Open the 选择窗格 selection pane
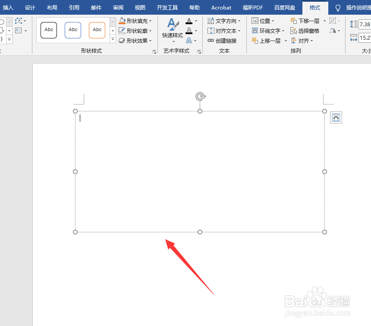This screenshot has height=326, width=371. click(x=305, y=31)
